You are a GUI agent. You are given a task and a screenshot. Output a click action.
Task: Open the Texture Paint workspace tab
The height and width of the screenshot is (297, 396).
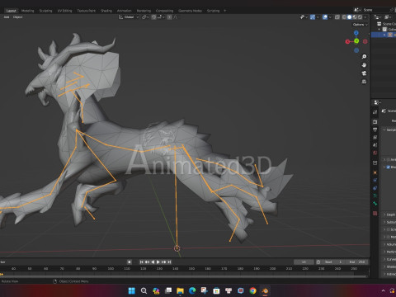87,11
